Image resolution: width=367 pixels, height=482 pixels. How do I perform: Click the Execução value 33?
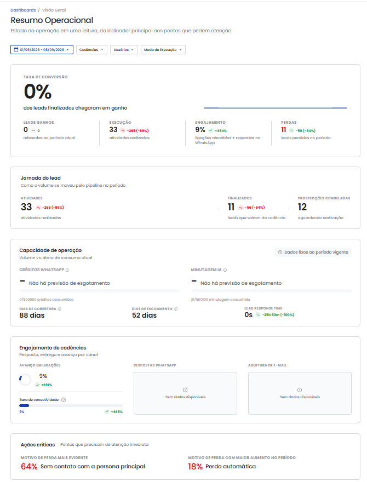tap(113, 130)
